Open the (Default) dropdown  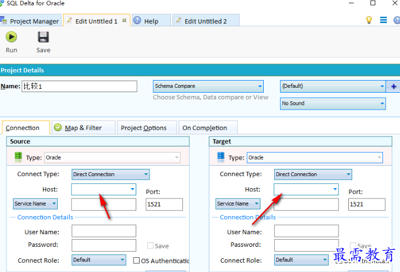[x=332, y=86]
